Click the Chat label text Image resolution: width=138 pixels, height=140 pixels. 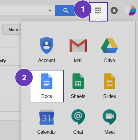click(x=78, y=132)
